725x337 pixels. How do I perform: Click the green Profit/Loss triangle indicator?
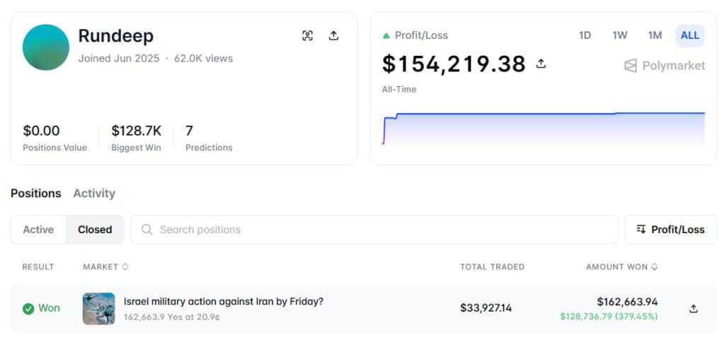[x=386, y=35]
